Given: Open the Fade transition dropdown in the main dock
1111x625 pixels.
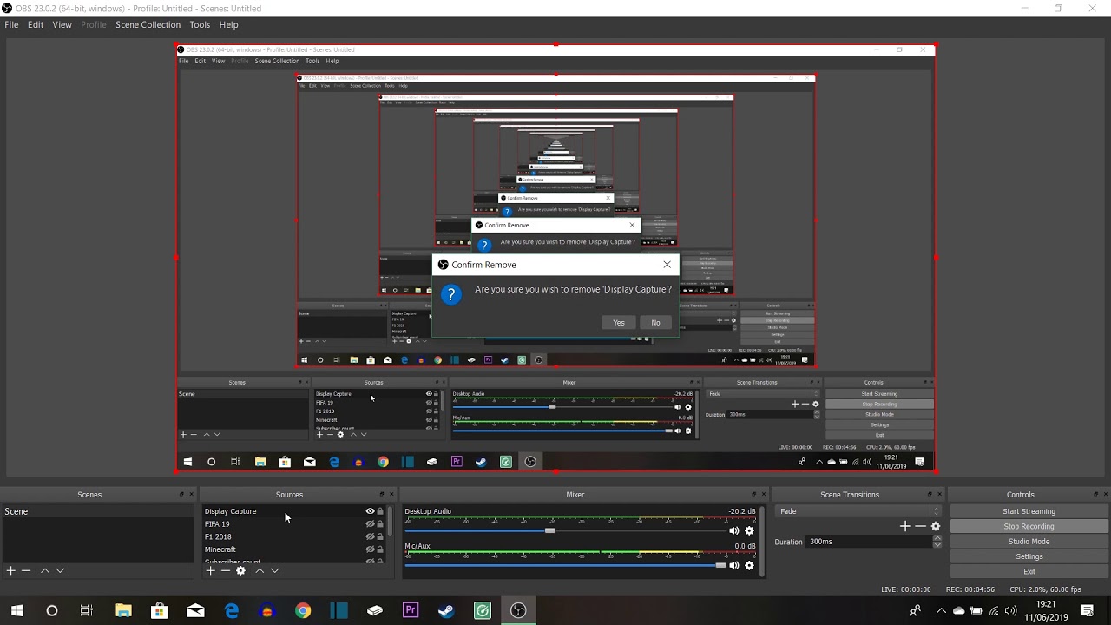Looking at the screenshot, I should [x=859, y=511].
